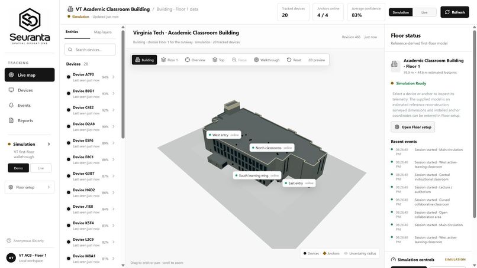Expand the Simulation section chevron

tap(49, 144)
